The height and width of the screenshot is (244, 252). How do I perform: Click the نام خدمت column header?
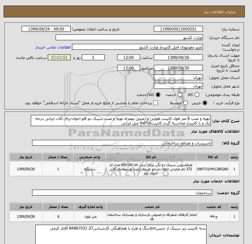coord(152,207)
